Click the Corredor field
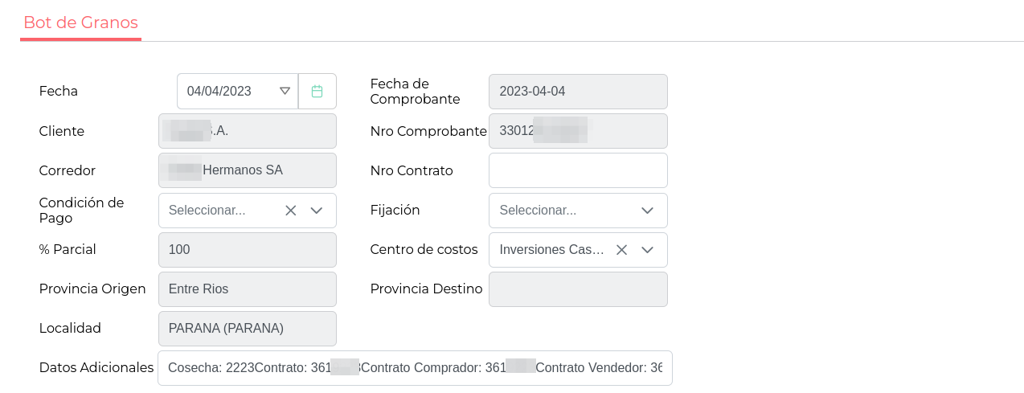The image size is (1024, 393). coord(248,170)
